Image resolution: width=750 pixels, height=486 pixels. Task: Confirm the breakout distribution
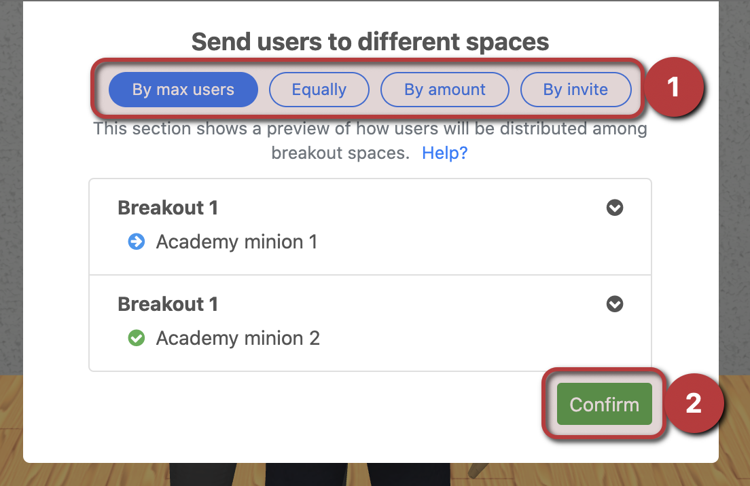604,404
